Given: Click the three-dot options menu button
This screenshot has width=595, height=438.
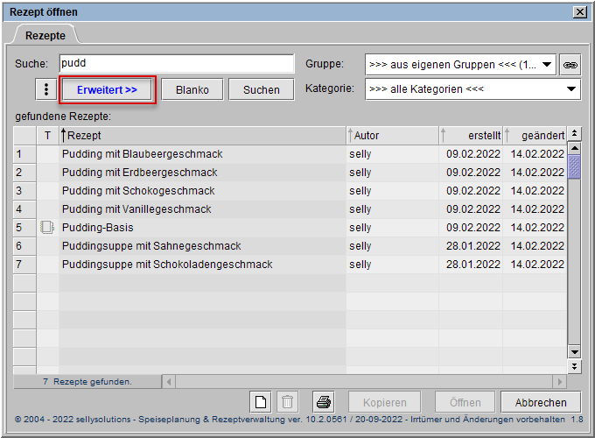Looking at the screenshot, I should [45, 89].
